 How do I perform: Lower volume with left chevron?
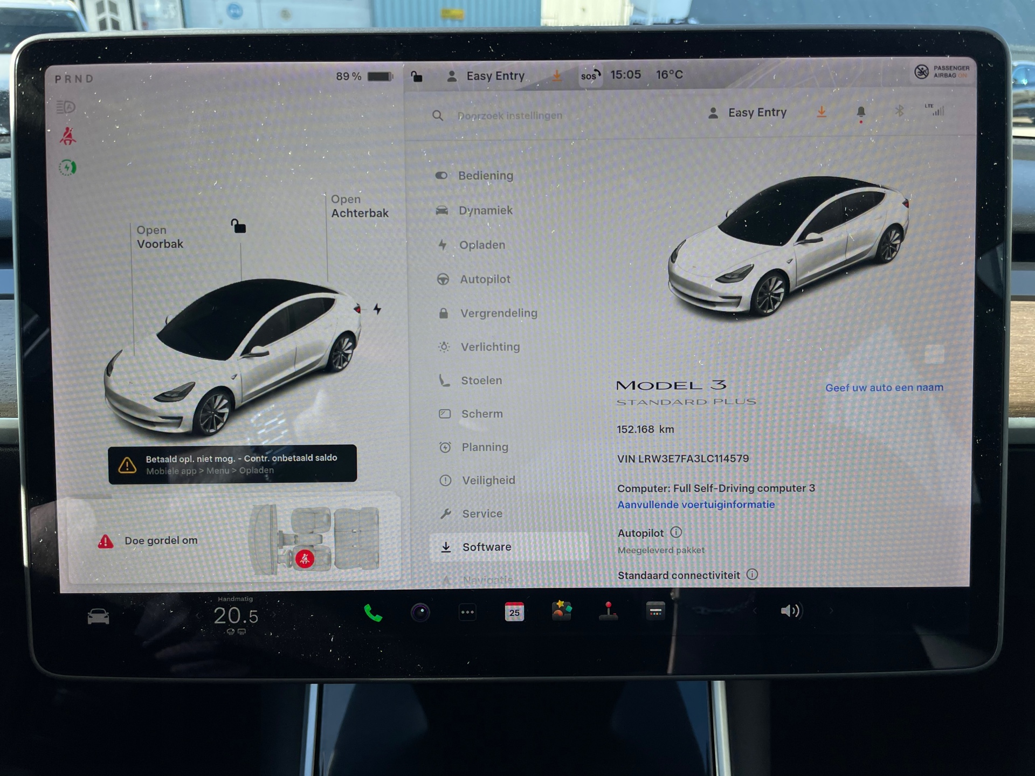pos(755,611)
